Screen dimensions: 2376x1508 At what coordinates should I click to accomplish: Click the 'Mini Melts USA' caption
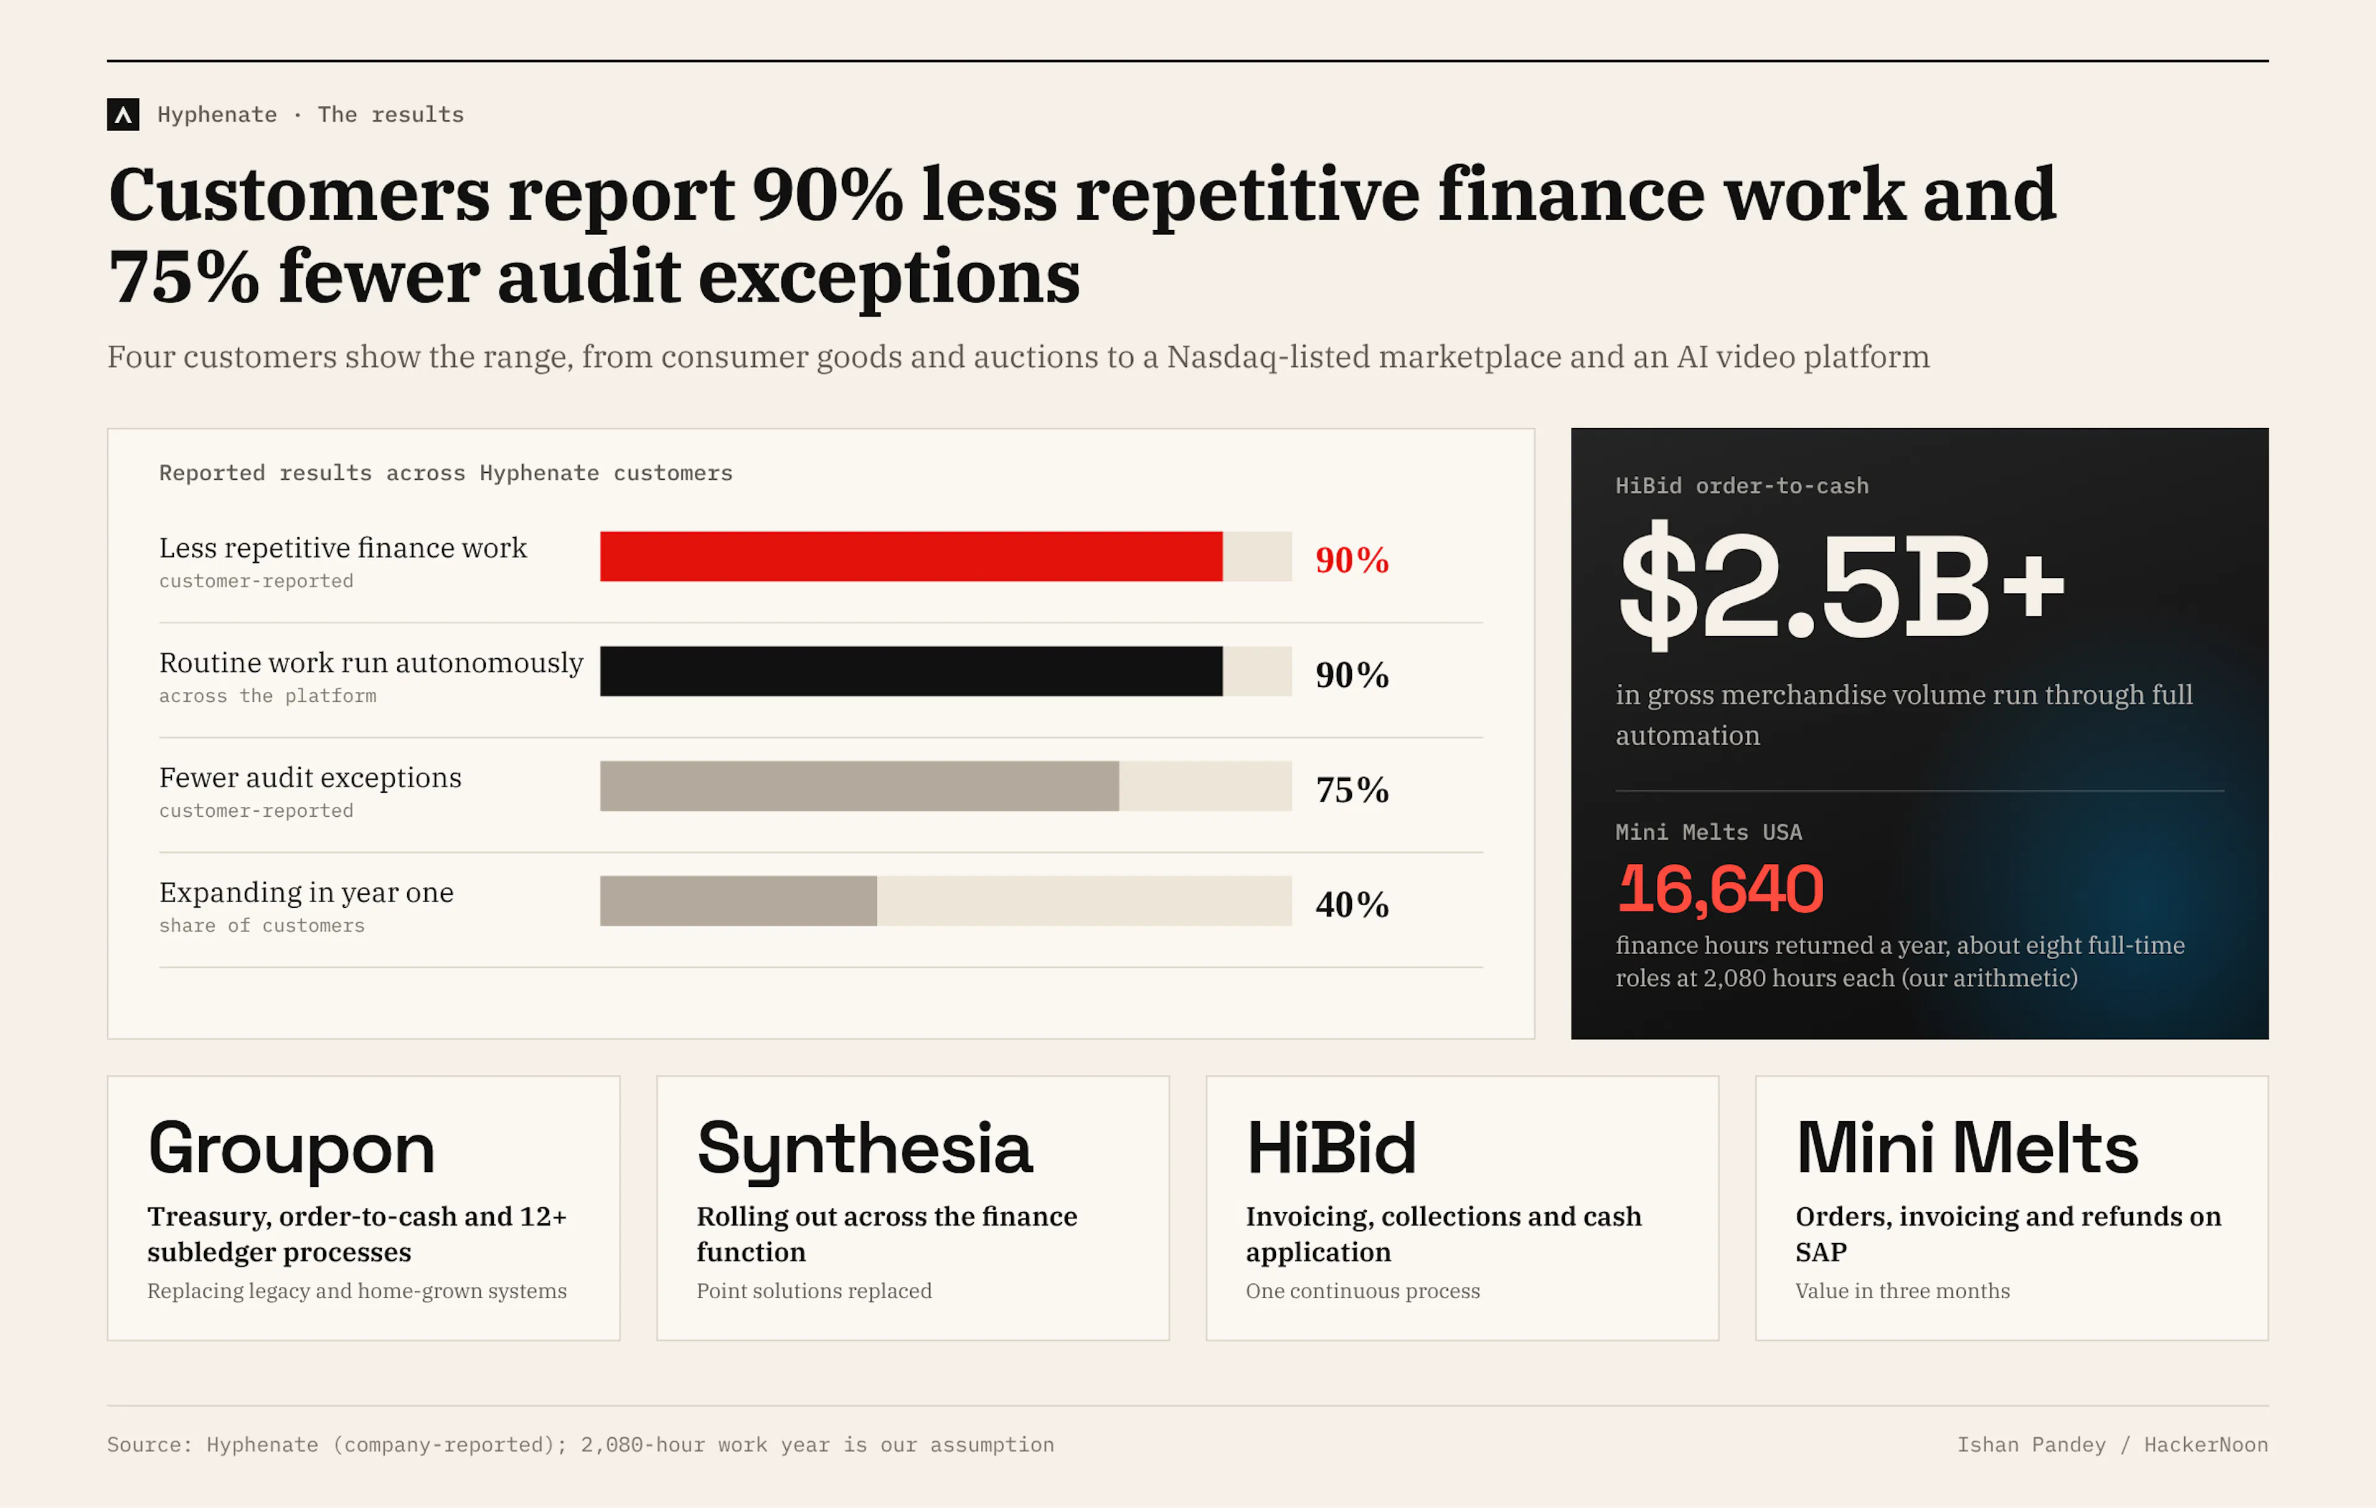coord(1708,832)
